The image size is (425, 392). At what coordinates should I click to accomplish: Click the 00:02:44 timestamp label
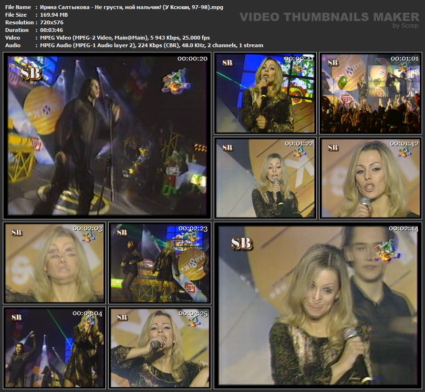[403, 228]
